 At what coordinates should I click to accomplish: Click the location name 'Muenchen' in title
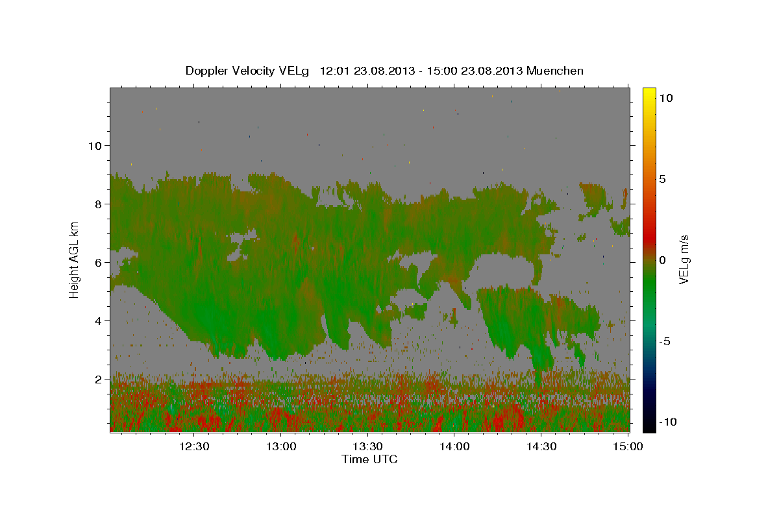tap(555, 71)
